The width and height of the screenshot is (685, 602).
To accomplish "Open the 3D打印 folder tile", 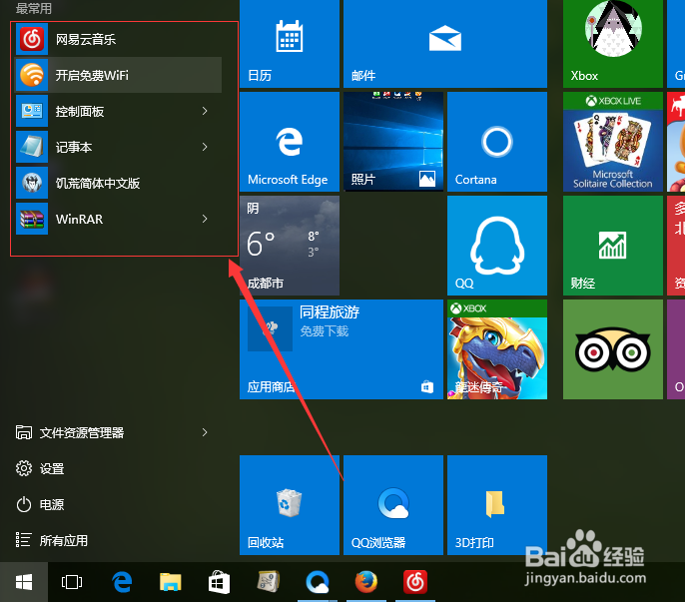I will (x=497, y=505).
